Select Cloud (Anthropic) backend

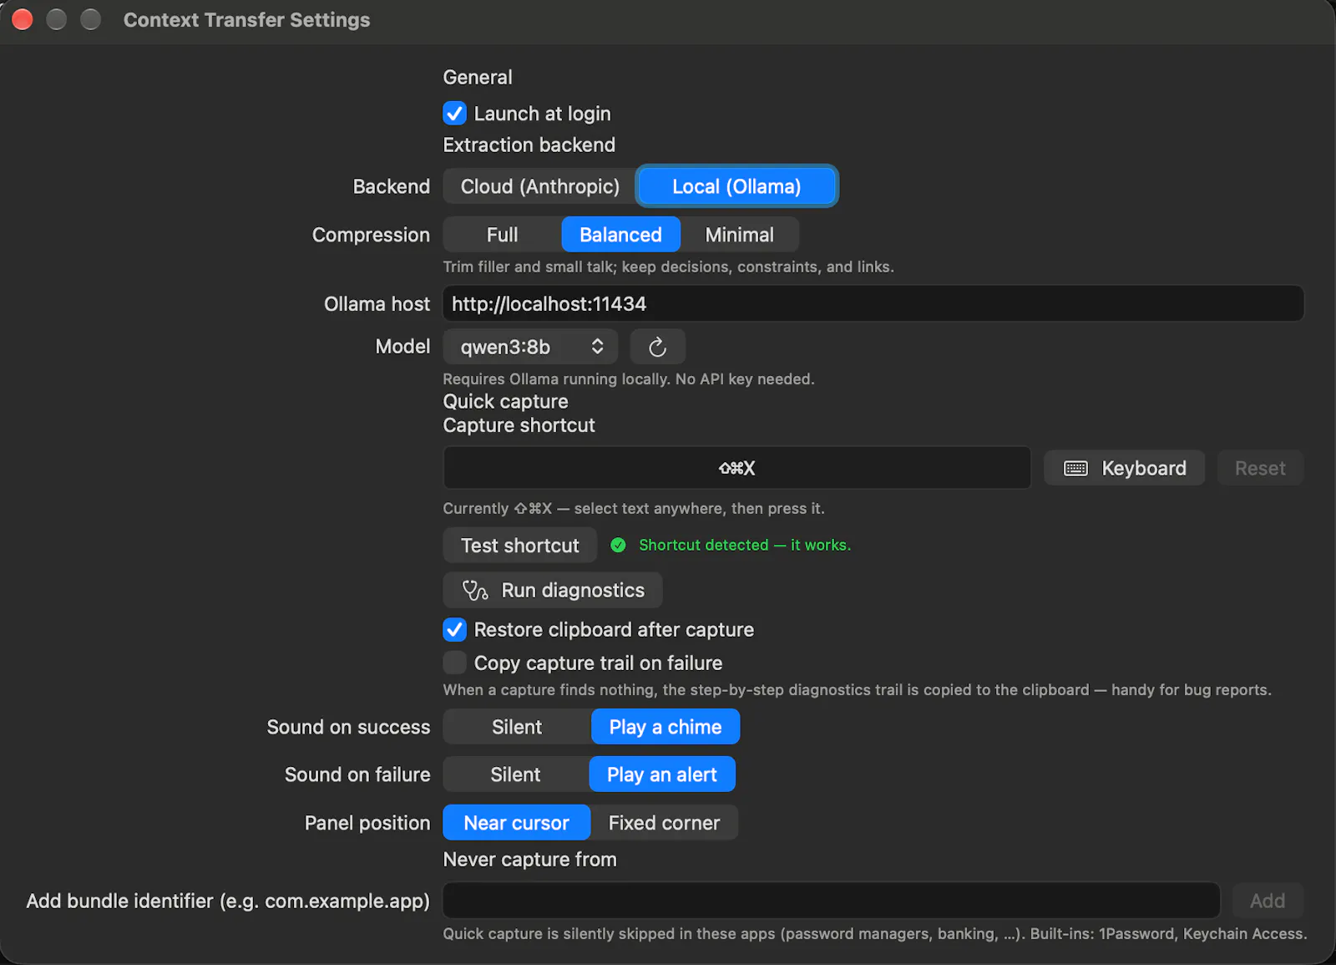(540, 186)
